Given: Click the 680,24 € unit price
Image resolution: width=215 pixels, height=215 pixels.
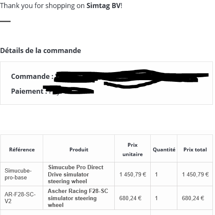Looking at the screenshot, I should pos(130,198).
